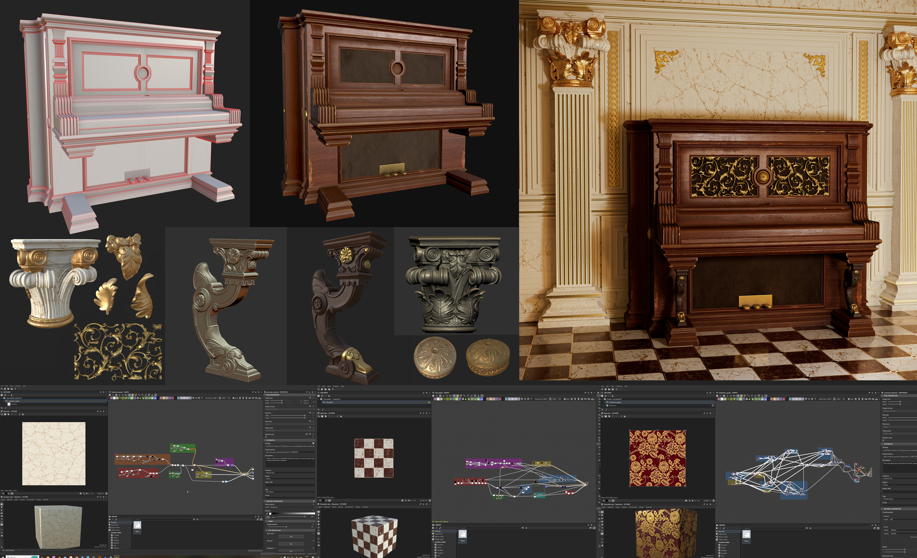Click Package folder browse icon in pbr_base_material properties
The image size is (917, 558).
click(314, 443)
